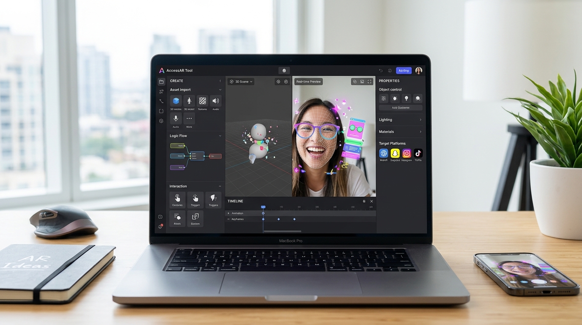Click the timeline horizontal scrollbar
The width and height of the screenshot is (582, 325).
click(x=282, y=231)
